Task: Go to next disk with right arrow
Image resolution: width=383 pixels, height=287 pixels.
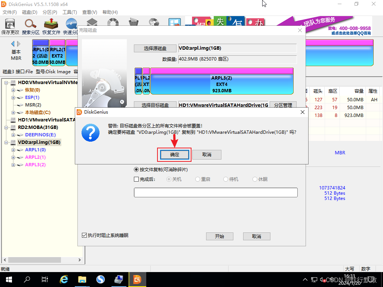Action: [19, 44]
